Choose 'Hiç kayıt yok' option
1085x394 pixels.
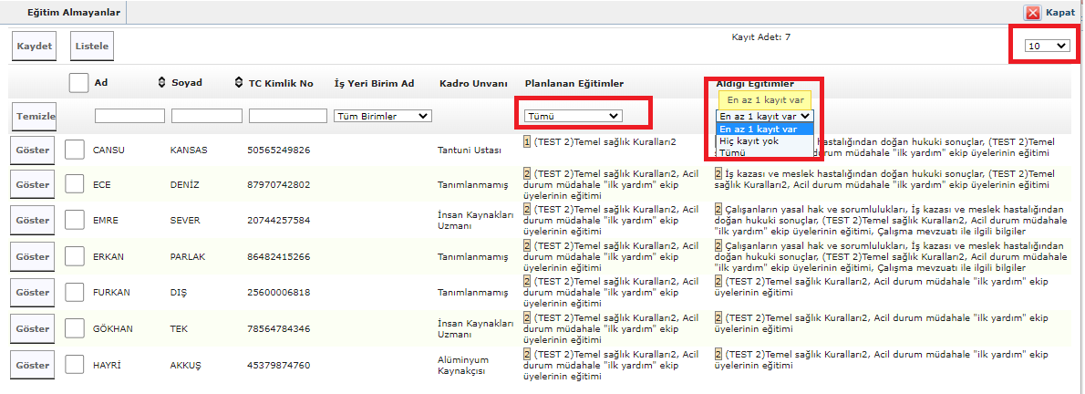coord(749,141)
